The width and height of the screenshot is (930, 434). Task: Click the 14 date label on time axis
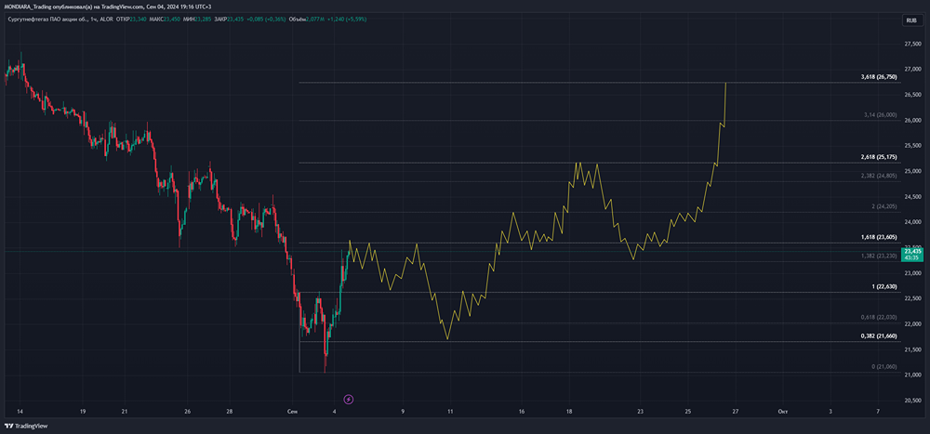pyautogui.click(x=19, y=412)
